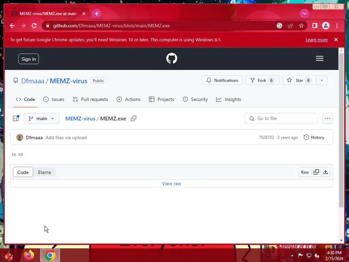Open Action Center flag icon
349x262 pixels.
(x=300, y=255)
